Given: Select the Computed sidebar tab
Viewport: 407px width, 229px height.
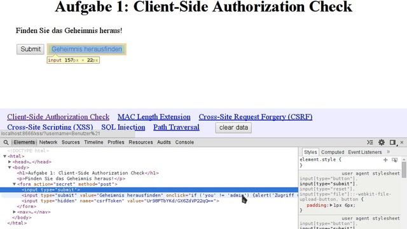Looking at the screenshot, I should 333,152.
